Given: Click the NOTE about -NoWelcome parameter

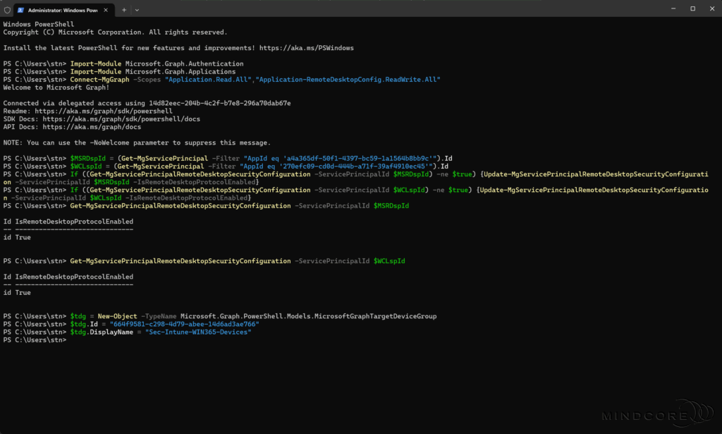Looking at the screenshot, I should point(137,143).
